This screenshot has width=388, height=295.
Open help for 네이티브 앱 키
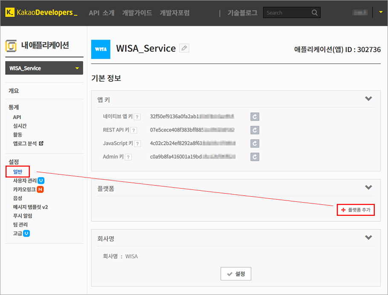[137, 117]
